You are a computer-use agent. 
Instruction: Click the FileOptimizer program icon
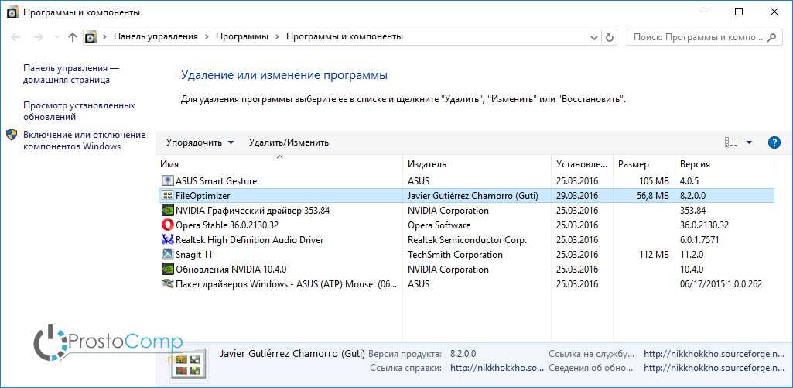tap(167, 196)
